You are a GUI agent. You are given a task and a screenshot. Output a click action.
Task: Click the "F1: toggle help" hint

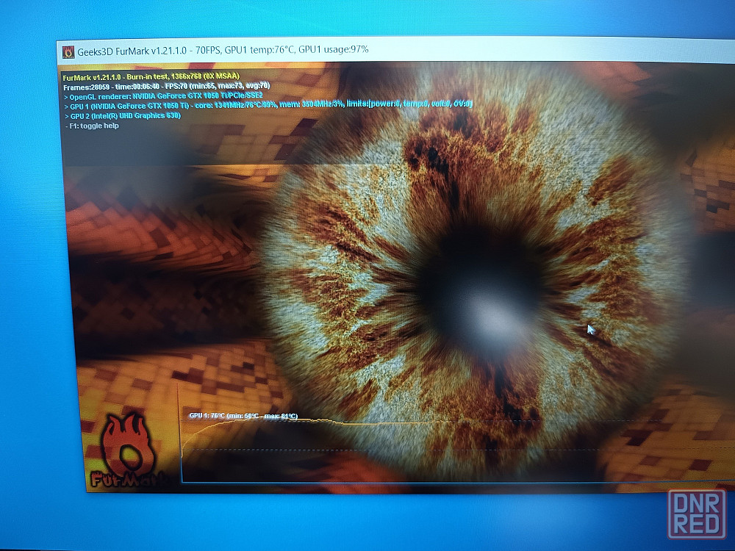click(x=93, y=126)
